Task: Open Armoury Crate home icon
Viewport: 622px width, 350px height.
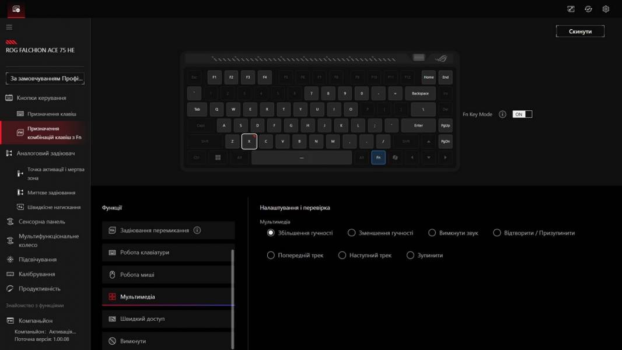Action: point(16,9)
